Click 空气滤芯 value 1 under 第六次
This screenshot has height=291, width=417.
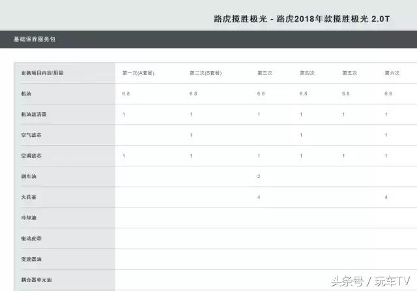386,135
